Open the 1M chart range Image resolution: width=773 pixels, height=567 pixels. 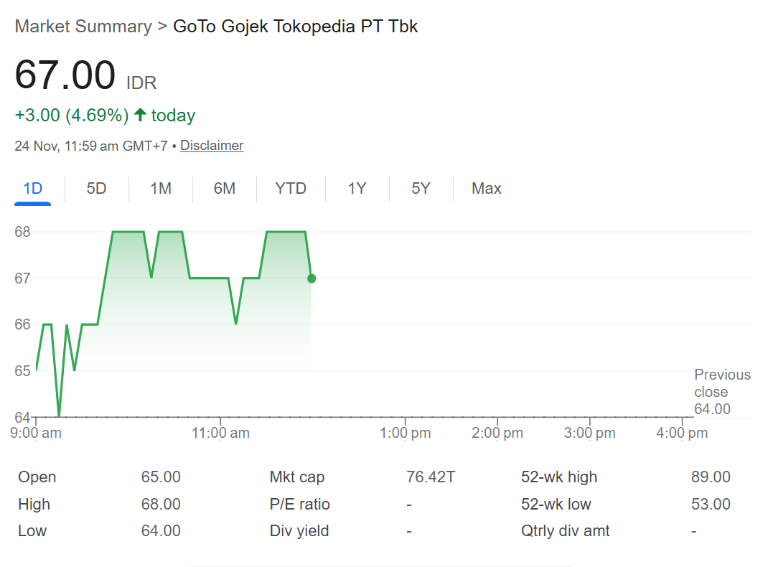pos(160,189)
